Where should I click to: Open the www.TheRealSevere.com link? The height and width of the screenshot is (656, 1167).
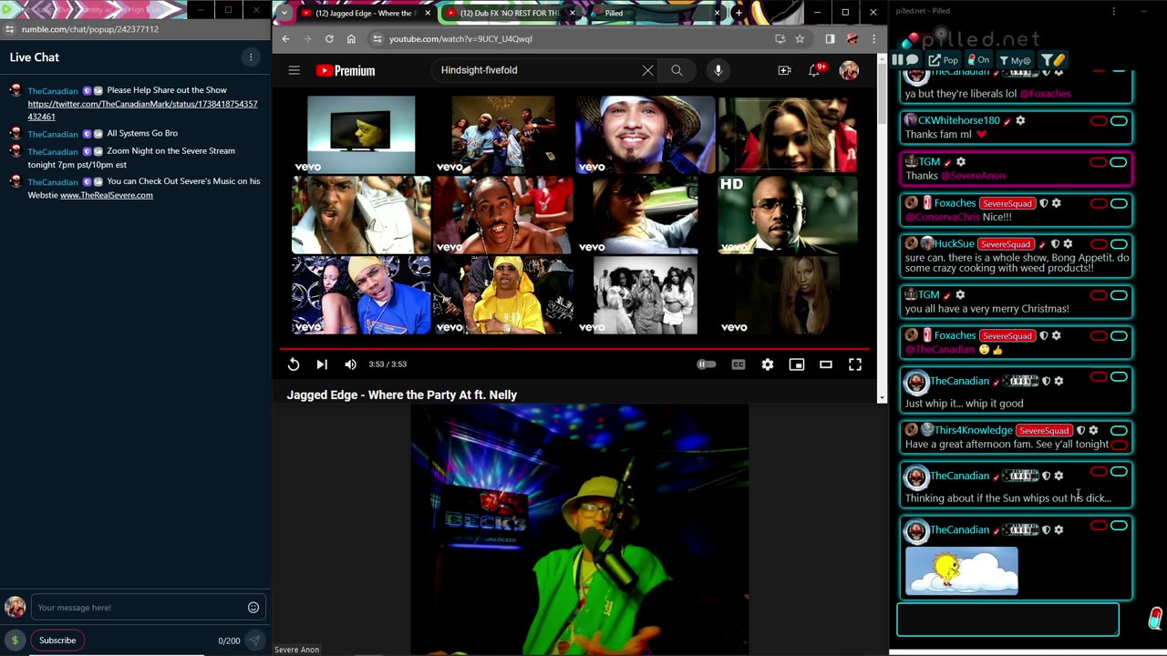point(107,195)
